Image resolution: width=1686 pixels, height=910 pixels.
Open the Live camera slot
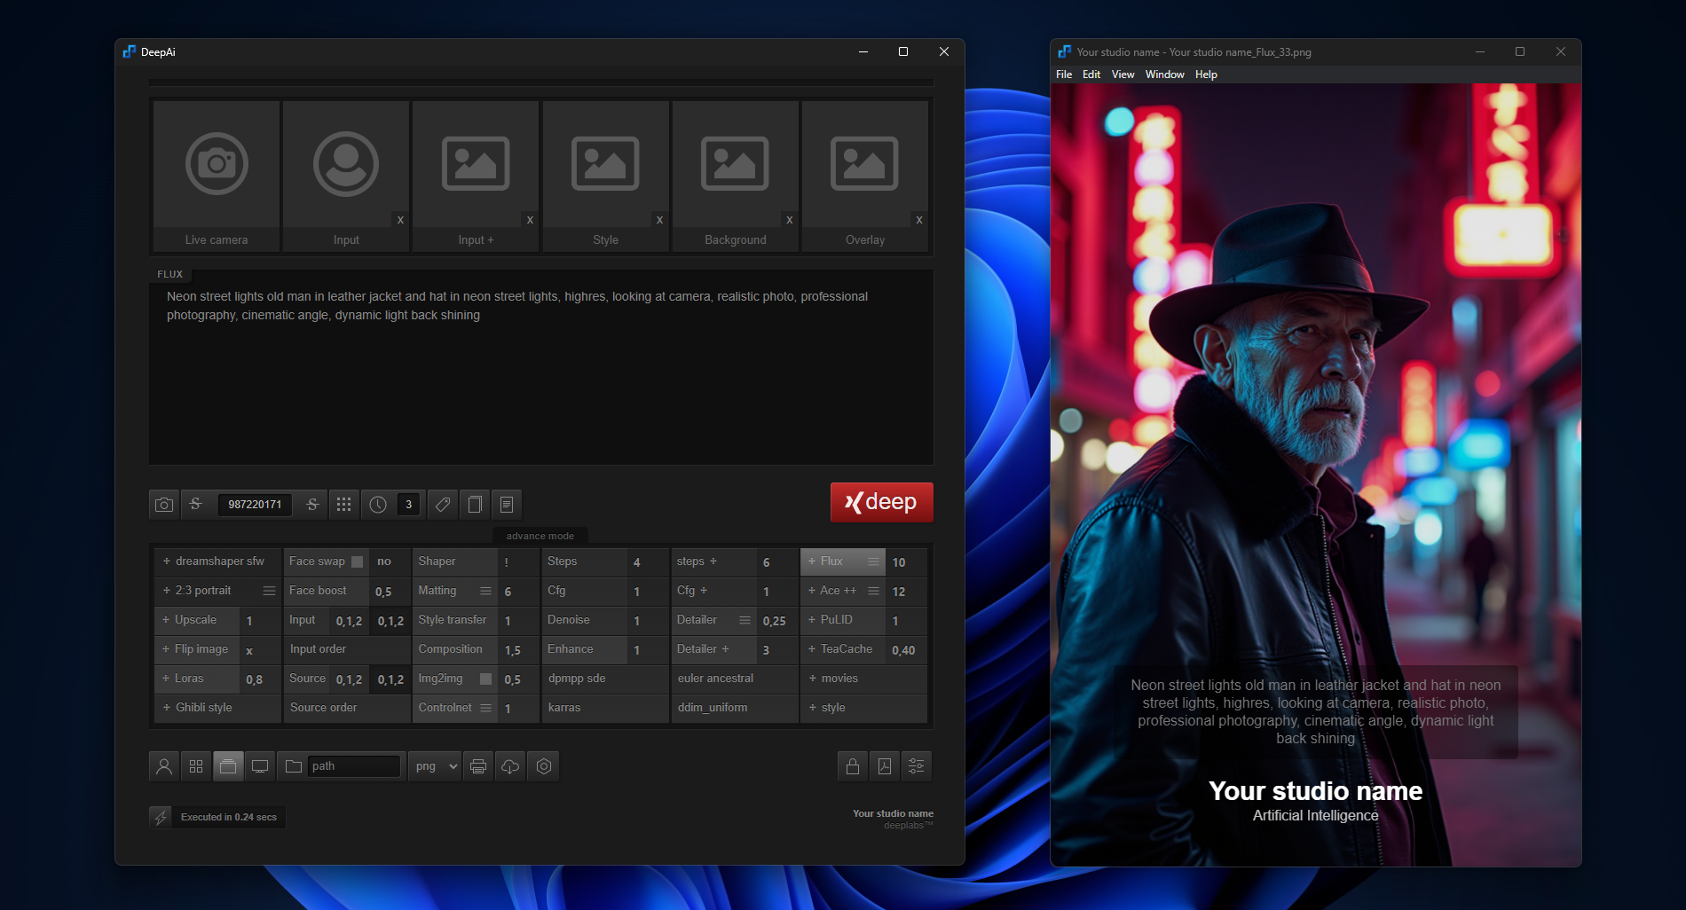(x=217, y=176)
